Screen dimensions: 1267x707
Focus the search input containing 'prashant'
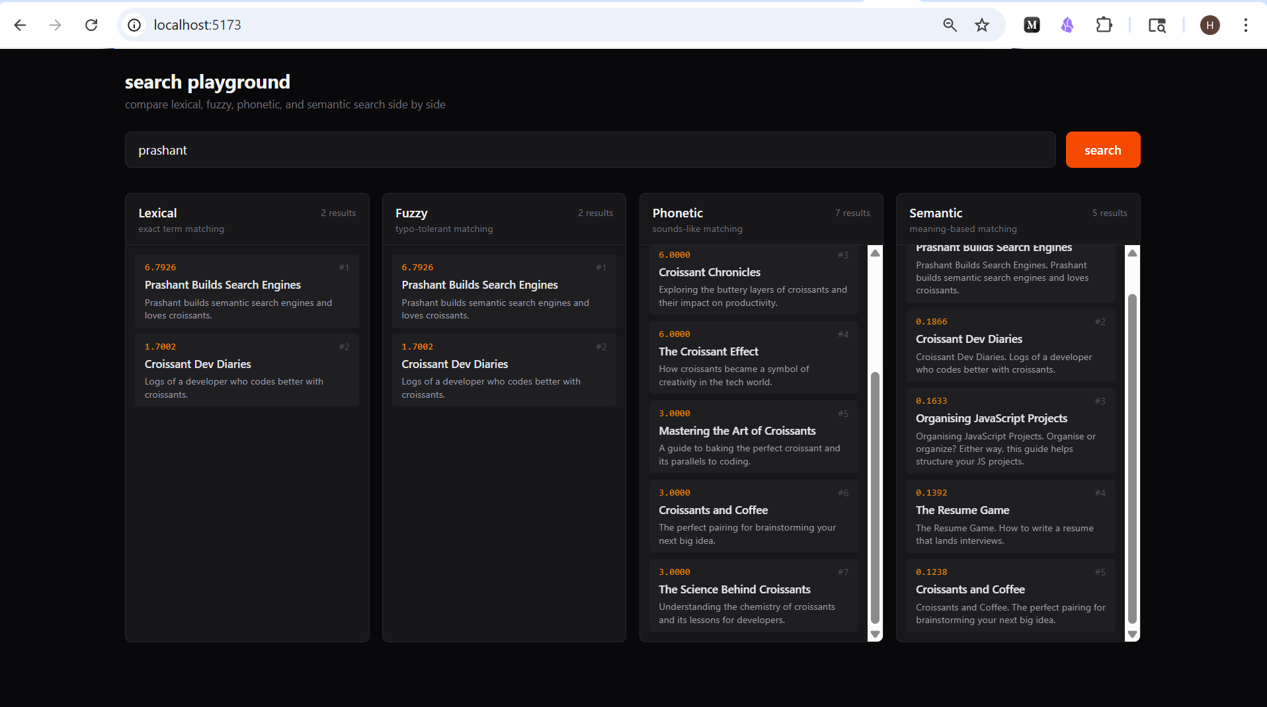(x=589, y=150)
